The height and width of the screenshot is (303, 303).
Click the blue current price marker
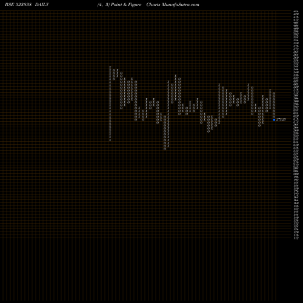pyautogui.click(x=274, y=119)
